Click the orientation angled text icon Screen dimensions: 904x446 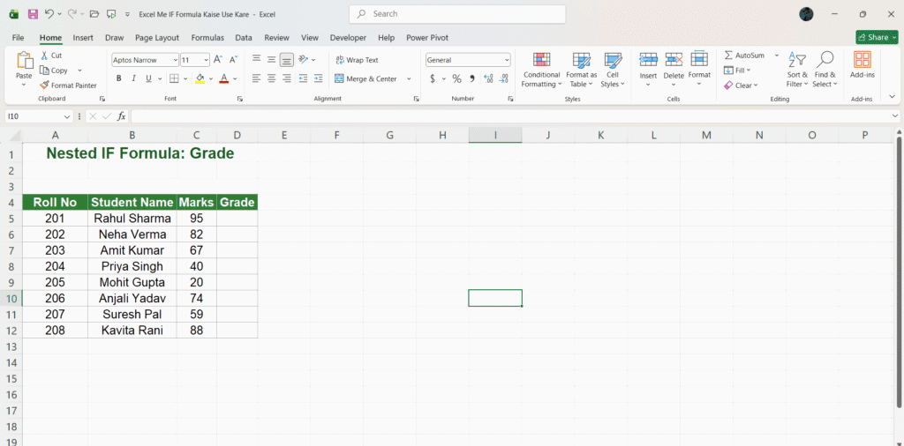pyautogui.click(x=304, y=59)
